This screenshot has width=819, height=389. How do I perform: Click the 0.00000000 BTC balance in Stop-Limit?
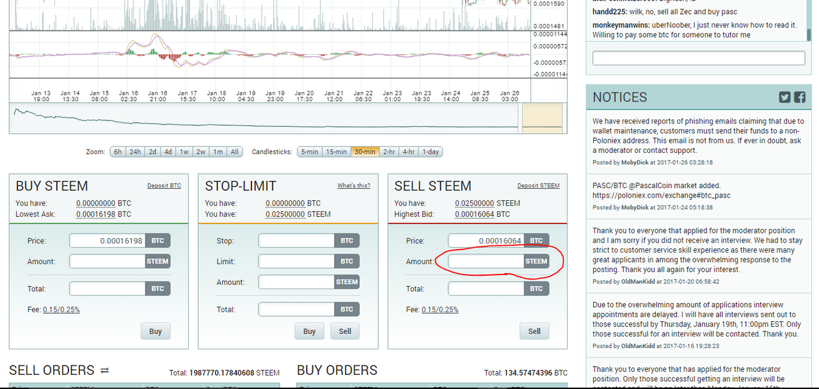[x=285, y=203]
